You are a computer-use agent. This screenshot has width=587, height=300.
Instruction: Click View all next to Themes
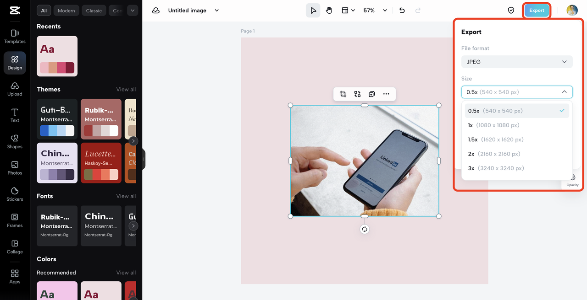pyautogui.click(x=126, y=90)
